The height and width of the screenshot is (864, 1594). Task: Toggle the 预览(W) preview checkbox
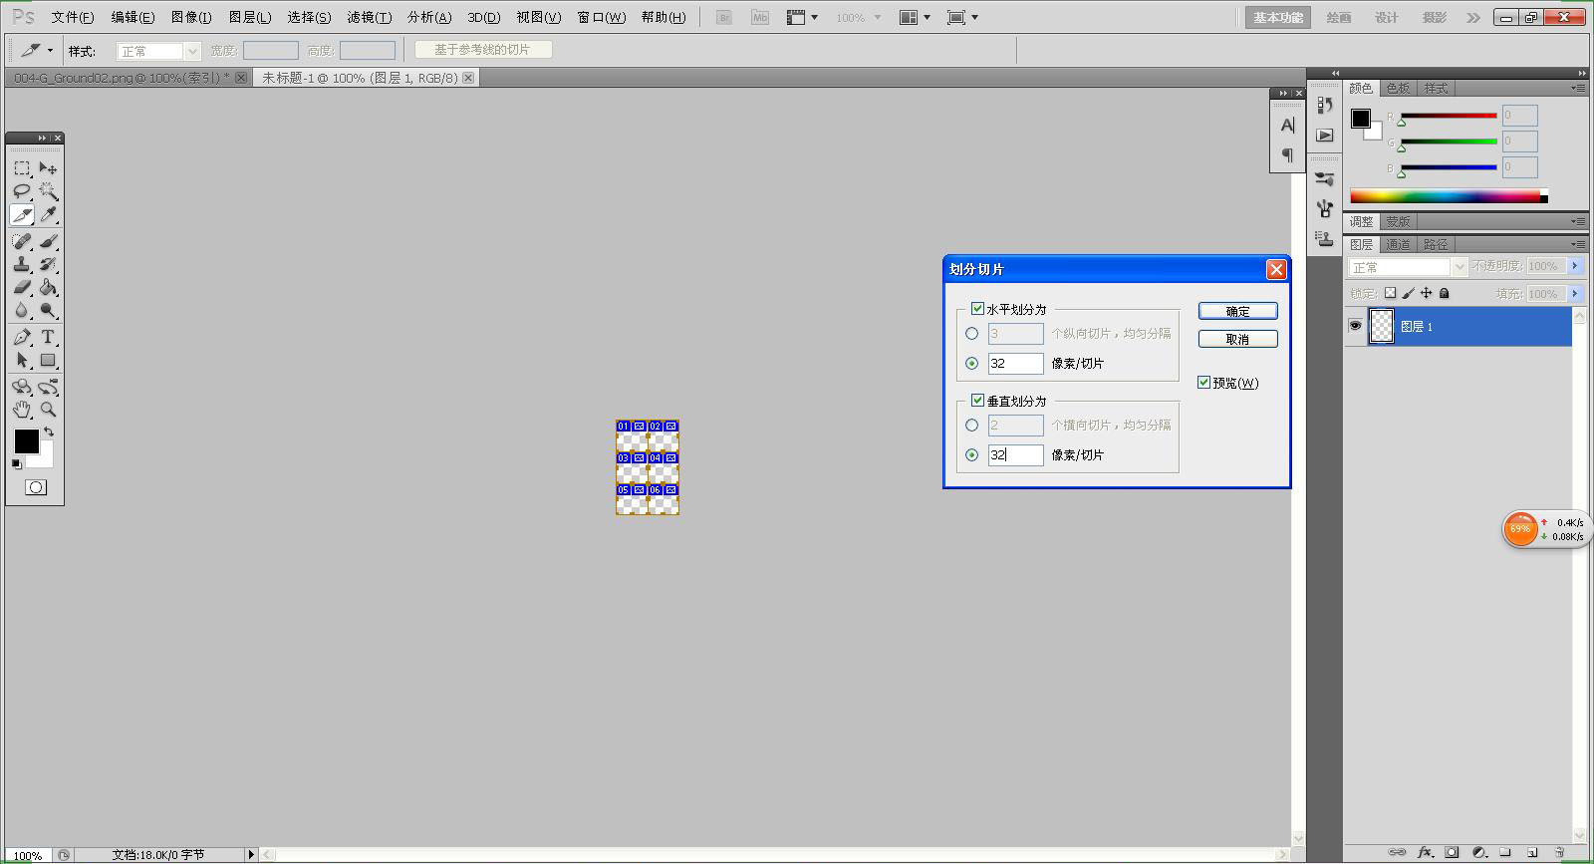coord(1203,383)
